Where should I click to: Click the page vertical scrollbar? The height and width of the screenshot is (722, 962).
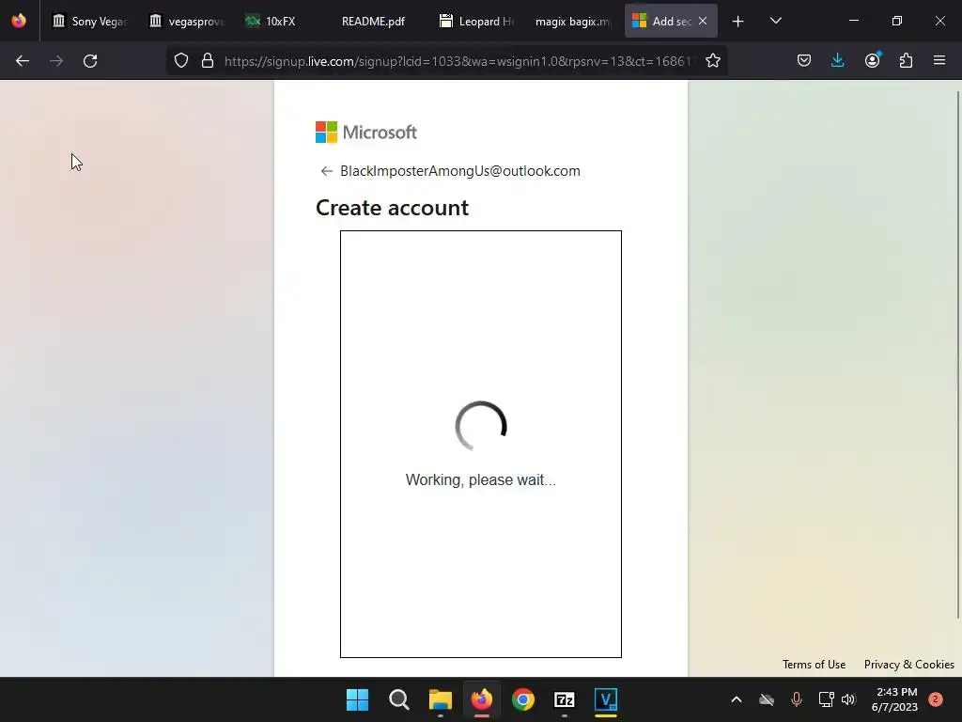click(x=958, y=354)
